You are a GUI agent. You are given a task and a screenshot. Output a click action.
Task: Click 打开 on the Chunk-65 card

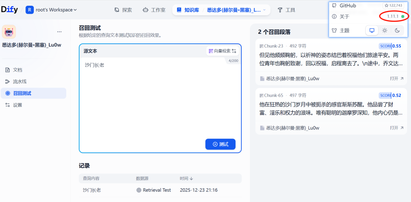coord(397,128)
